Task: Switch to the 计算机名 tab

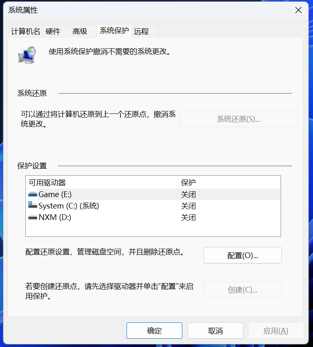Action: point(25,32)
